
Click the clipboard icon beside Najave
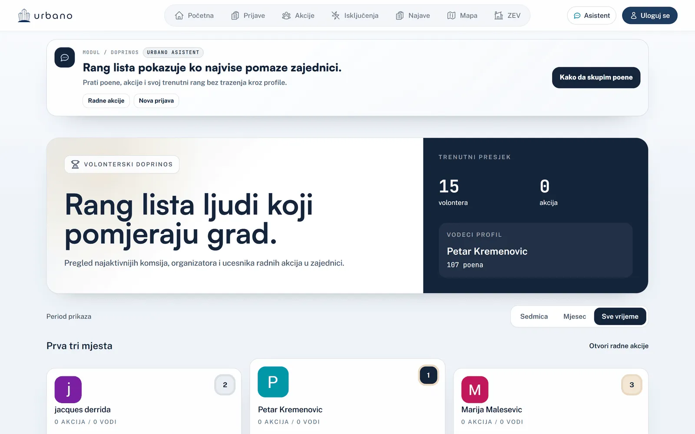[x=400, y=16]
